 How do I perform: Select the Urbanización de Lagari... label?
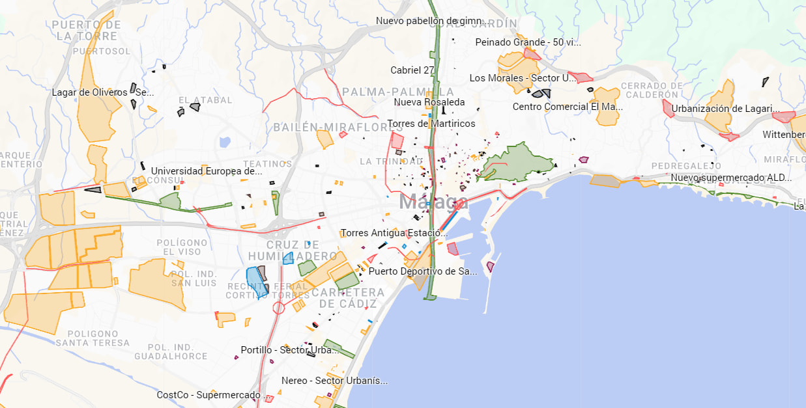[x=725, y=109]
